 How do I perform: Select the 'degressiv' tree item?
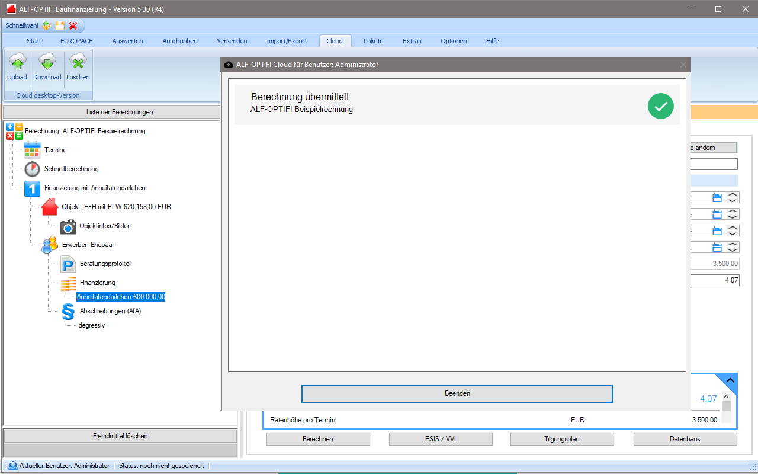[x=92, y=325]
